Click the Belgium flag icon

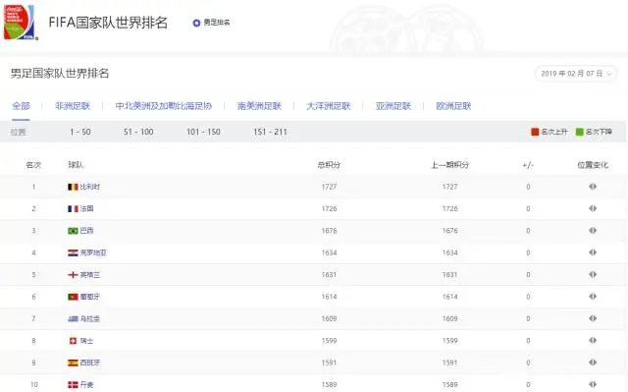click(73, 187)
